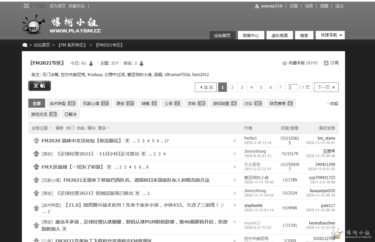
Task: Click pinned icon of 烧鸡翼の战术系列 thread
Action: click(36, 208)
